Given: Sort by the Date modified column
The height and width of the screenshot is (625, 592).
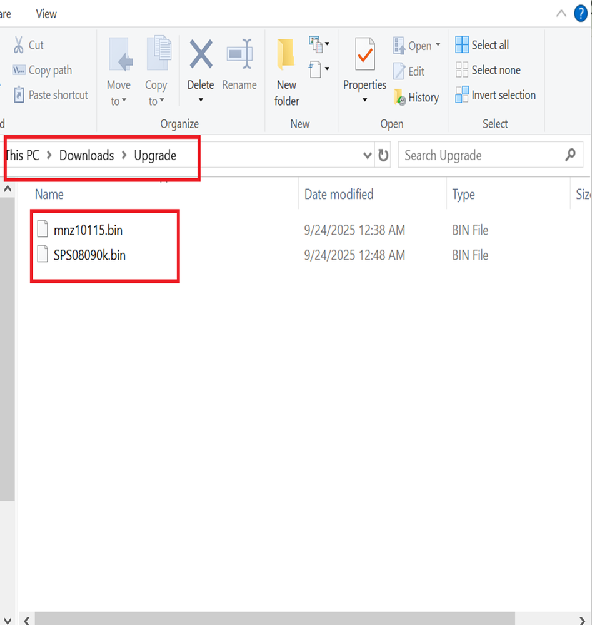Looking at the screenshot, I should tap(339, 195).
